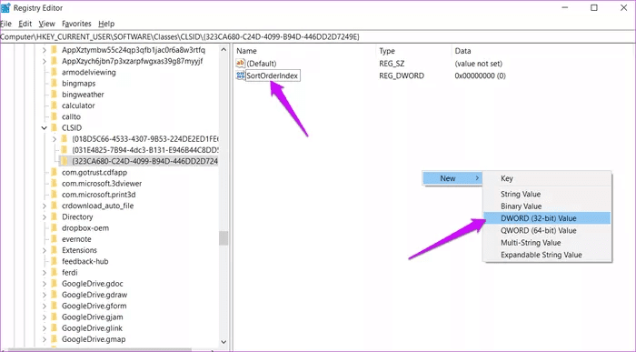Click the callto folder icon
The width and height of the screenshot is (636, 352).
coord(55,116)
